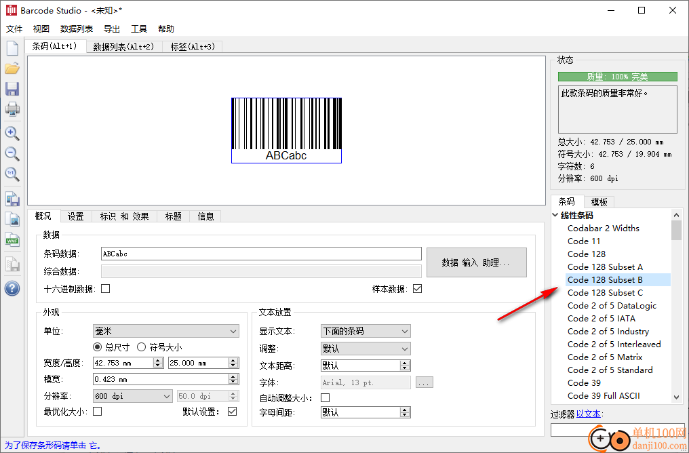This screenshot has width=689, height=453.
Task: Click the save barcode status link
Action: click(x=54, y=445)
